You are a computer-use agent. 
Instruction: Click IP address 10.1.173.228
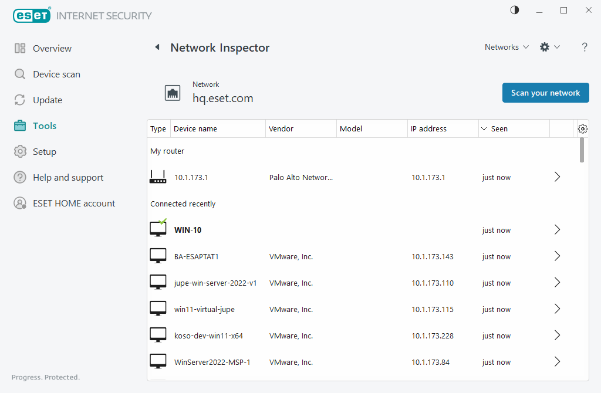tap(433, 336)
